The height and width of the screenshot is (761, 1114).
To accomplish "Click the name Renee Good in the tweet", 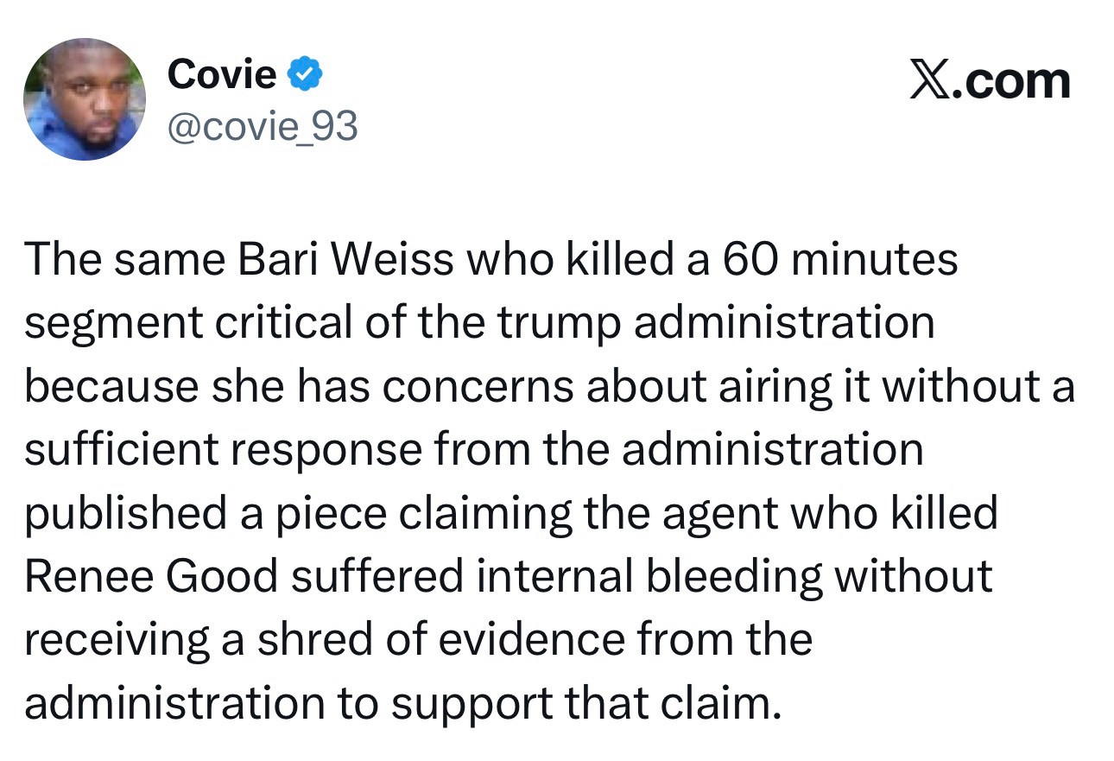I will click(151, 577).
